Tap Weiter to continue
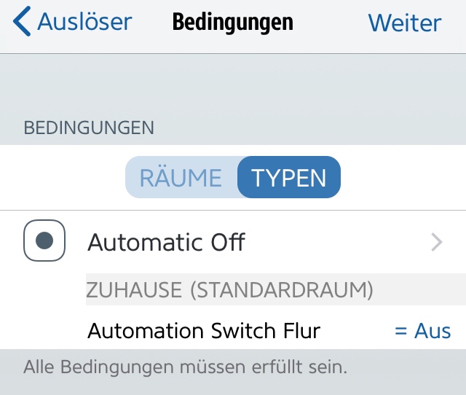The height and width of the screenshot is (395, 466). 404,23
